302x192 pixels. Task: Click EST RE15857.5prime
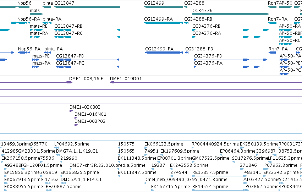point(210,172)
